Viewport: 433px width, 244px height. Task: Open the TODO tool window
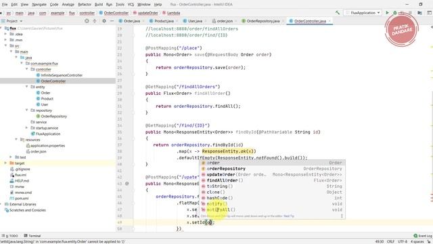pos(9,236)
